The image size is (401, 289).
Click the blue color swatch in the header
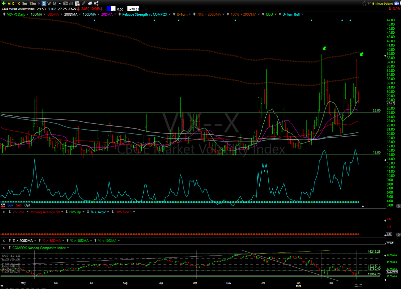point(109,9)
